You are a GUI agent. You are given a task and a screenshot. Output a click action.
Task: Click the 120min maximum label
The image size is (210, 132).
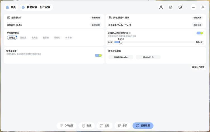pos(199,42)
